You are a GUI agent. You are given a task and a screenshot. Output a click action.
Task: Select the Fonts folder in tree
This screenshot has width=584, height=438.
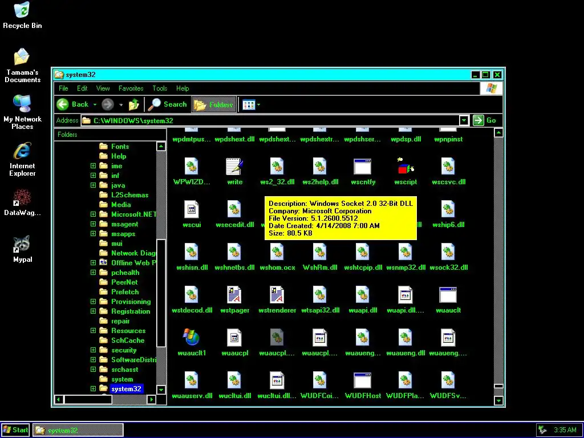(120, 147)
